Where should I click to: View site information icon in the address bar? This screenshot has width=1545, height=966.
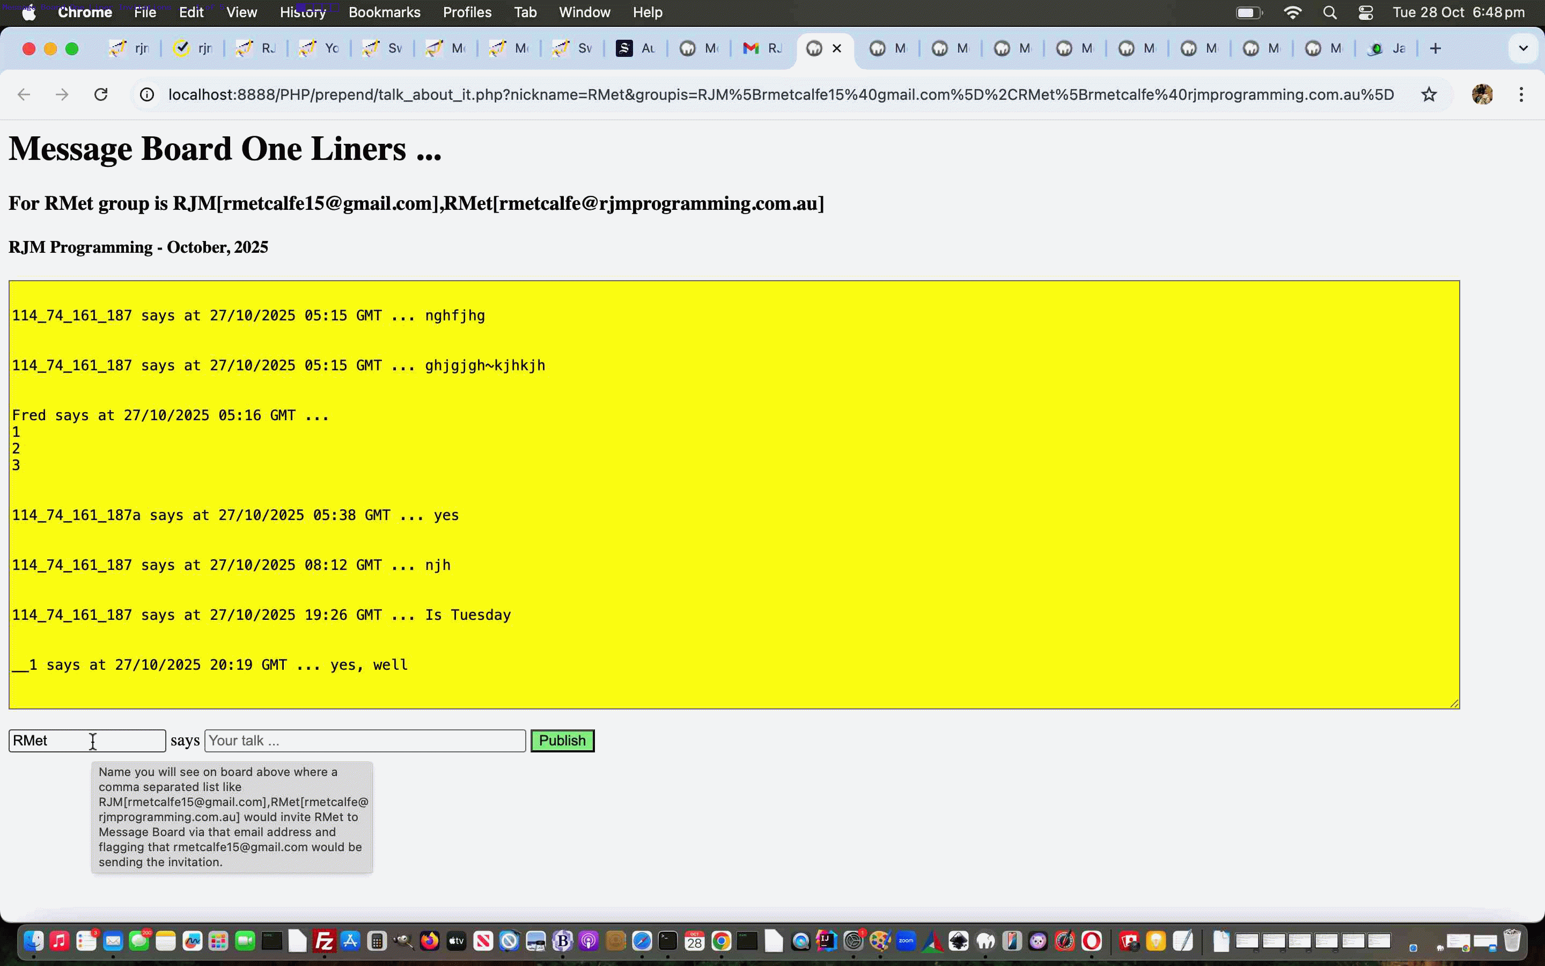pyautogui.click(x=147, y=94)
